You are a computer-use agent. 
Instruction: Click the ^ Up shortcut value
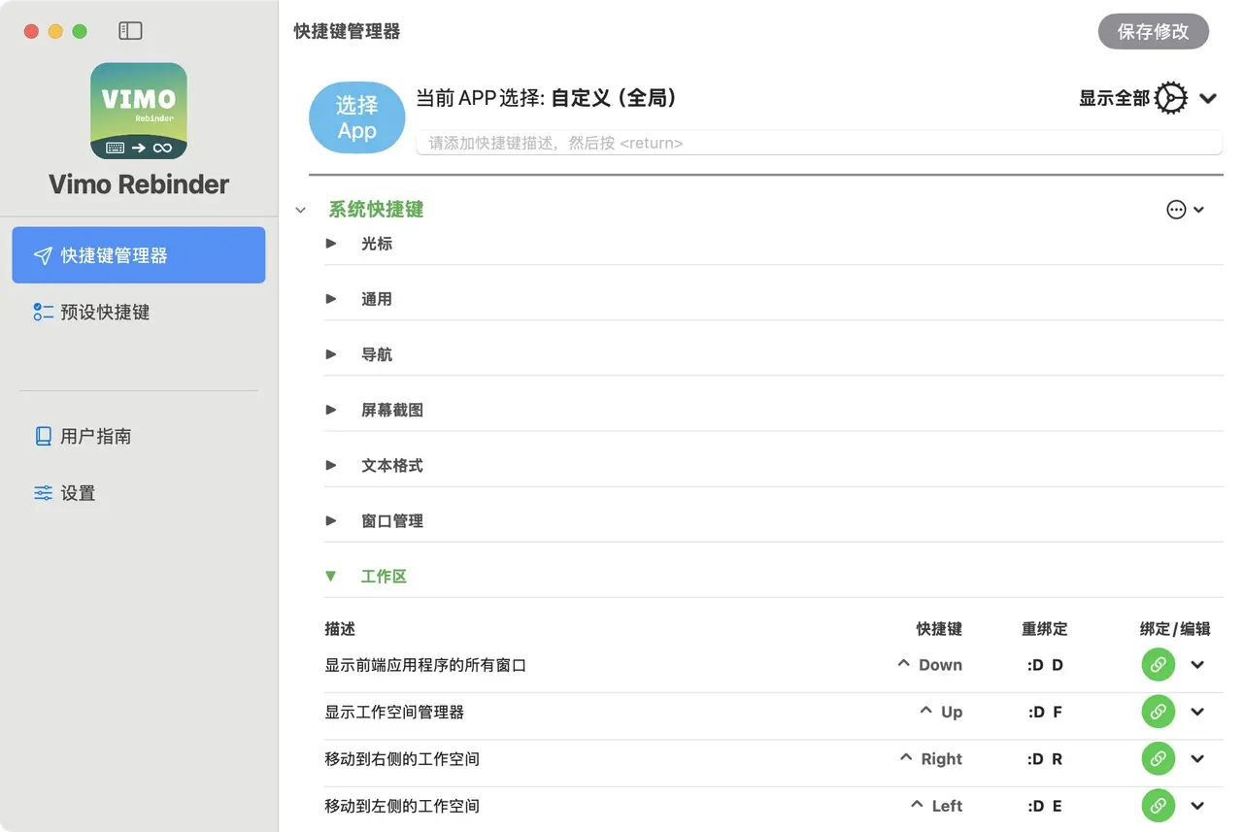[941, 712]
